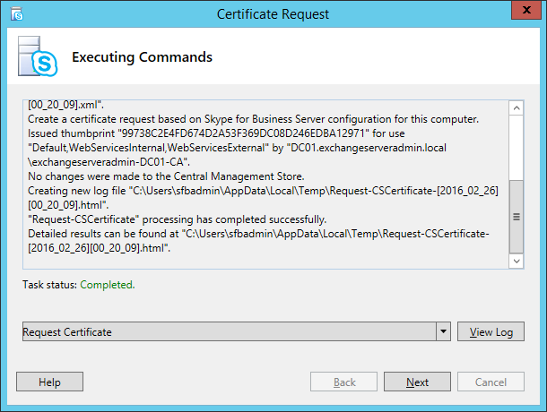The image size is (547, 412).
Task: Click the 'Detailed results can be found at' line
Action: [258, 234]
